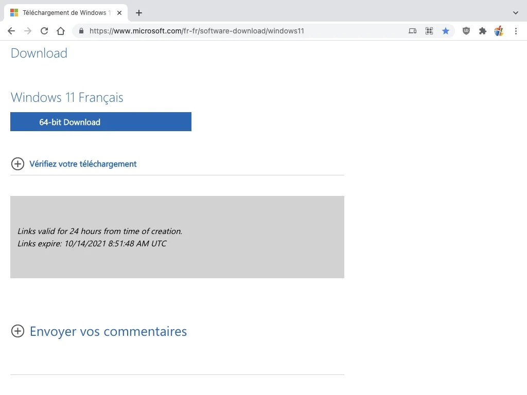Viewport: 527px width, 395px height.
Task: Open the Chrome three-dot menu
Action: (516, 31)
